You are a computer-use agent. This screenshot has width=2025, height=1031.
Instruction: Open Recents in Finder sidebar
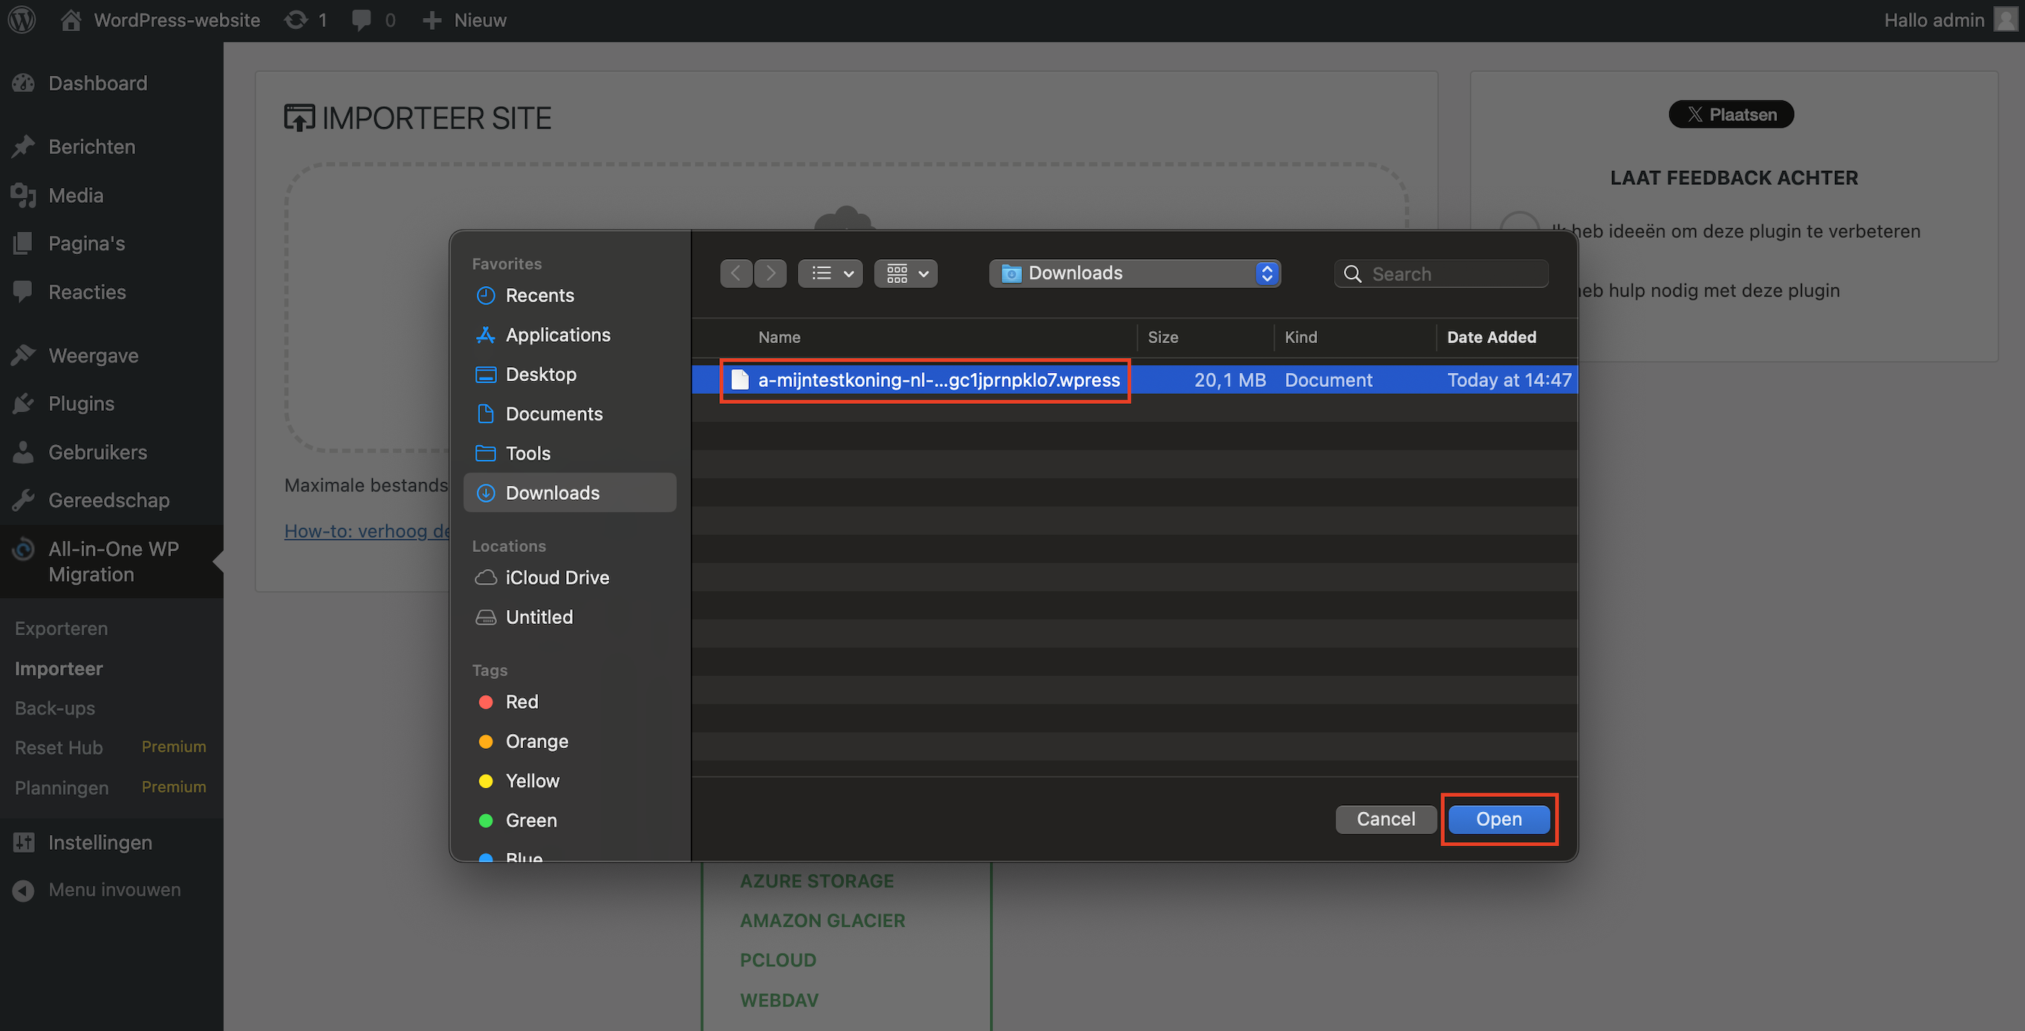tap(539, 296)
